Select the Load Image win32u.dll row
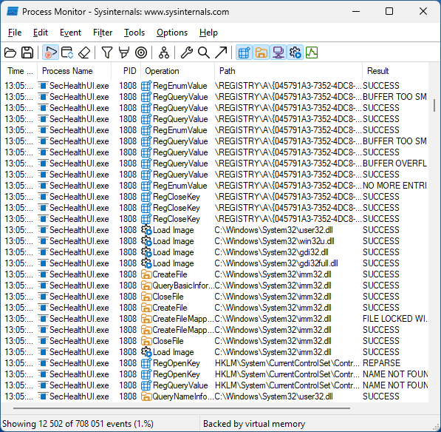 (x=215, y=241)
